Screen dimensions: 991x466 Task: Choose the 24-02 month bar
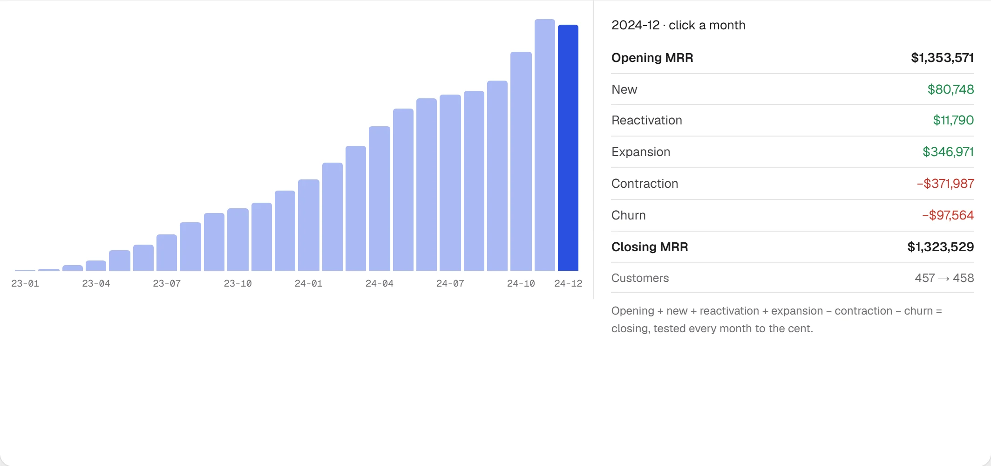[x=333, y=217]
